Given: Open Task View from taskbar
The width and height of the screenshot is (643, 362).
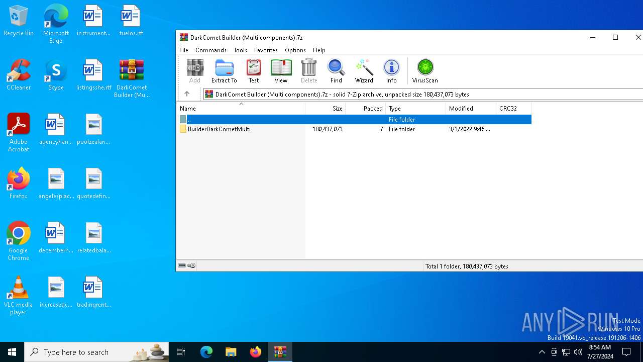Looking at the screenshot, I should coord(181,352).
